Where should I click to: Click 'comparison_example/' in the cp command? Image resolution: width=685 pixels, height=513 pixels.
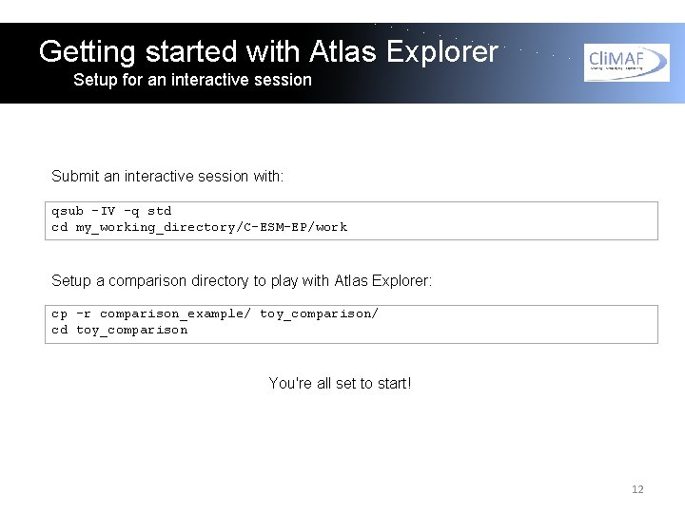175,313
